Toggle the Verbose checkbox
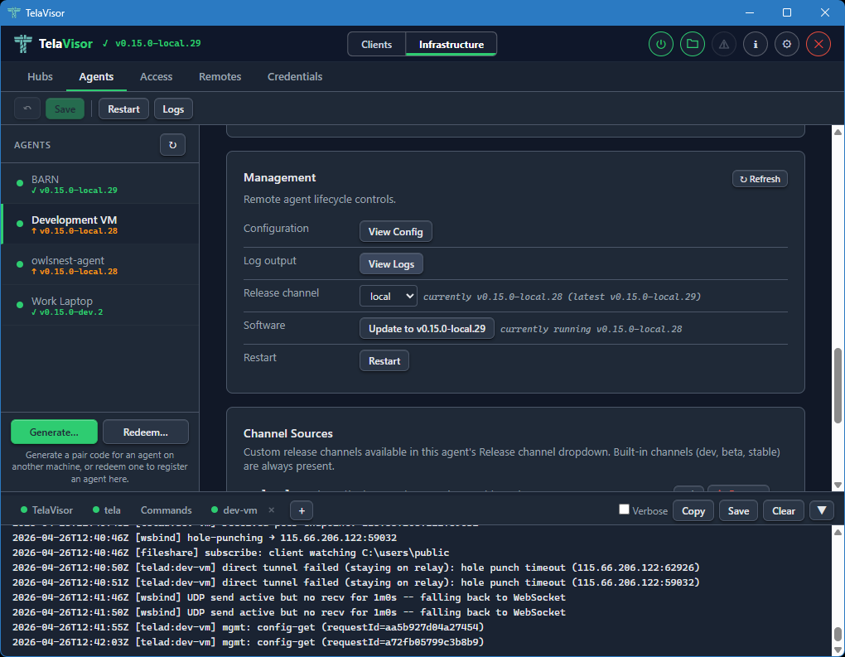The width and height of the screenshot is (845, 657). [x=624, y=510]
